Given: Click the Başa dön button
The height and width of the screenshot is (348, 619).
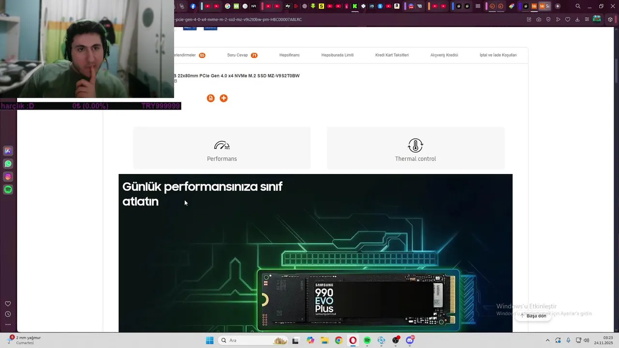Looking at the screenshot, I should [533, 316].
